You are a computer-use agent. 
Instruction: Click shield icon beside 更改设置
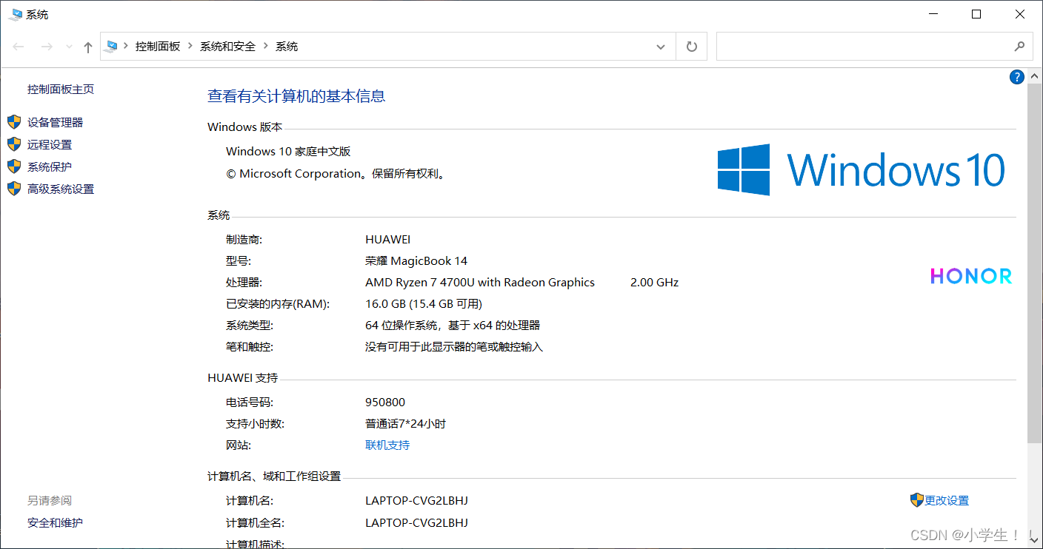click(917, 500)
